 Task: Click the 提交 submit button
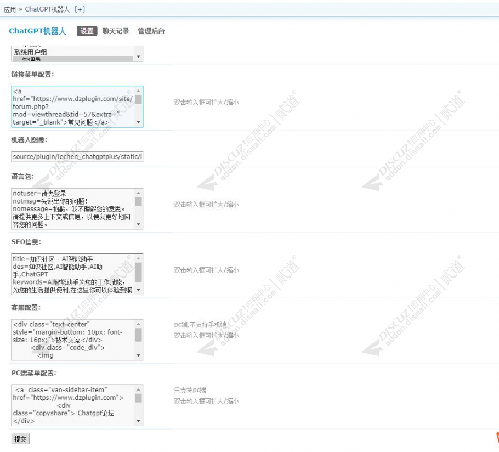pyautogui.click(x=20, y=439)
